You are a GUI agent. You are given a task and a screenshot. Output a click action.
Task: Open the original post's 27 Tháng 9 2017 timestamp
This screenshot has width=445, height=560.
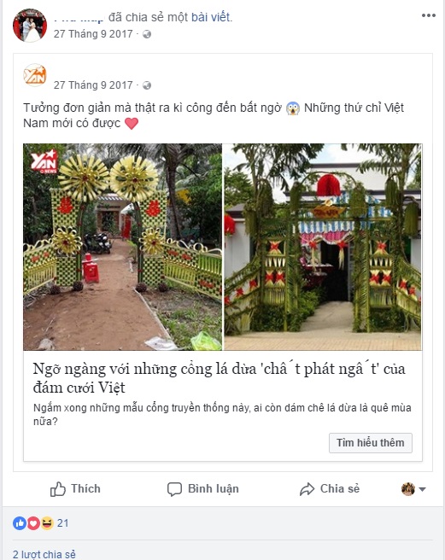93,85
